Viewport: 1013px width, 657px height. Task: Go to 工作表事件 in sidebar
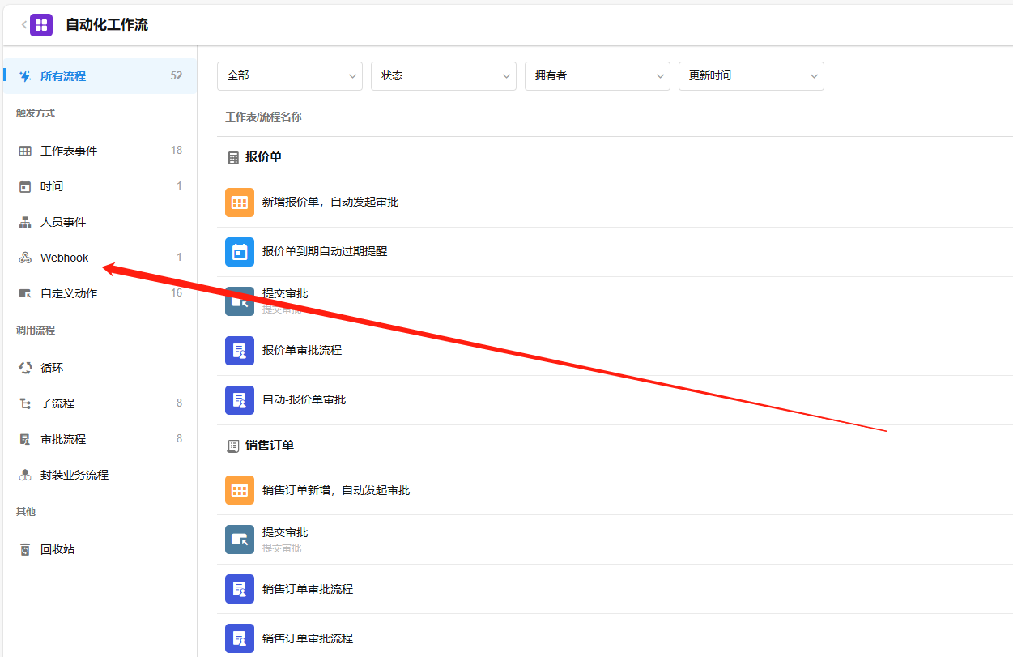(x=69, y=151)
